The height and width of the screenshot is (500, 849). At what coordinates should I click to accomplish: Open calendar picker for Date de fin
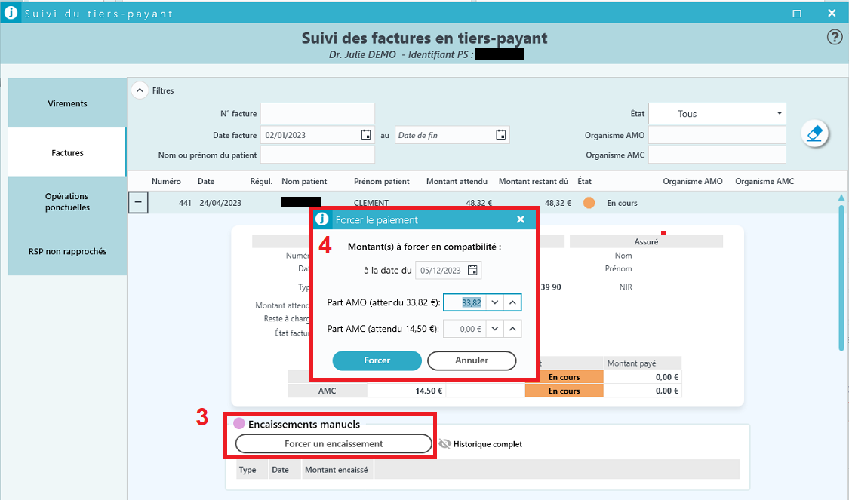(500, 135)
